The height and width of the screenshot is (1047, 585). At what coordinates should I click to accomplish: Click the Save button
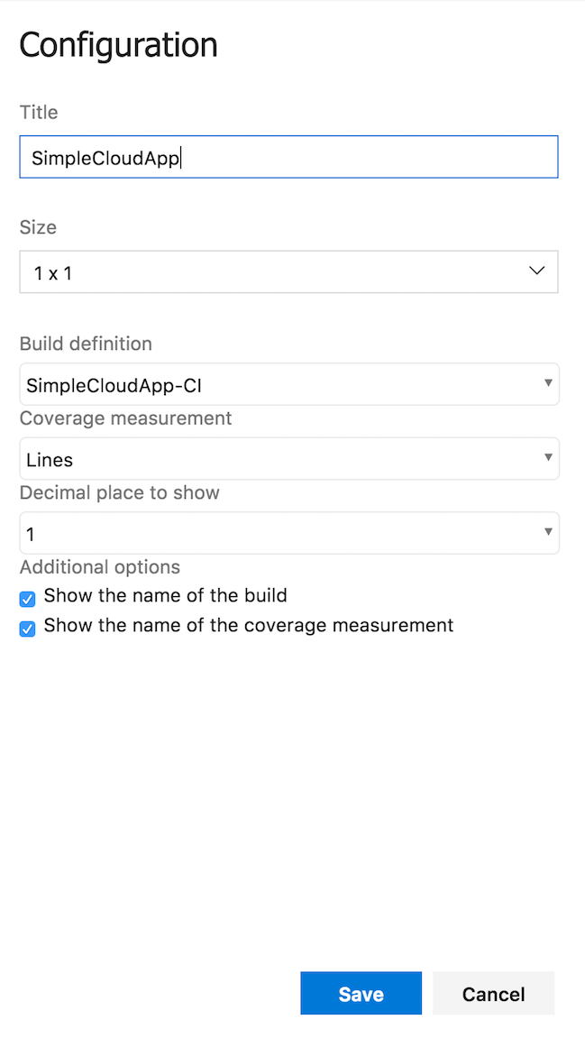click(361, 993)
